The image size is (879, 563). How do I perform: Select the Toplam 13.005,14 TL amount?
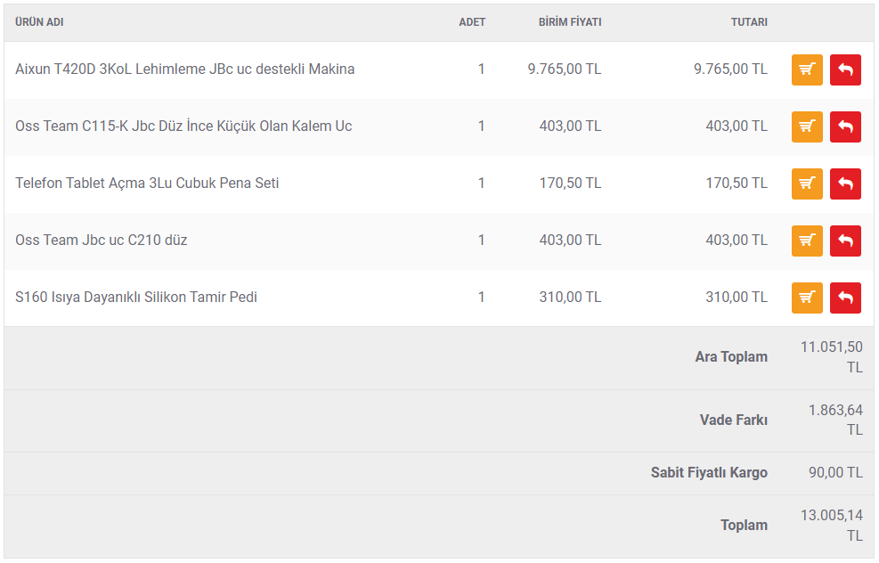point(831,526)
